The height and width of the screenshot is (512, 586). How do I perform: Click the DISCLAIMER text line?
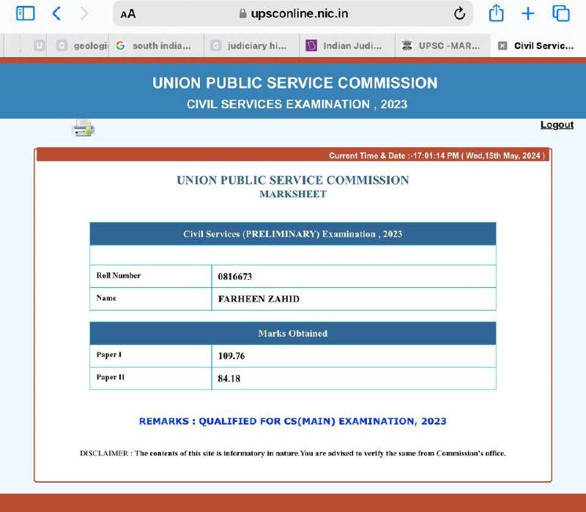point(292,453)
